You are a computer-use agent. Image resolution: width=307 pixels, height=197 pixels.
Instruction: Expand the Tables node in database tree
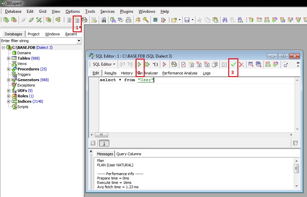(x=9, y=58)
